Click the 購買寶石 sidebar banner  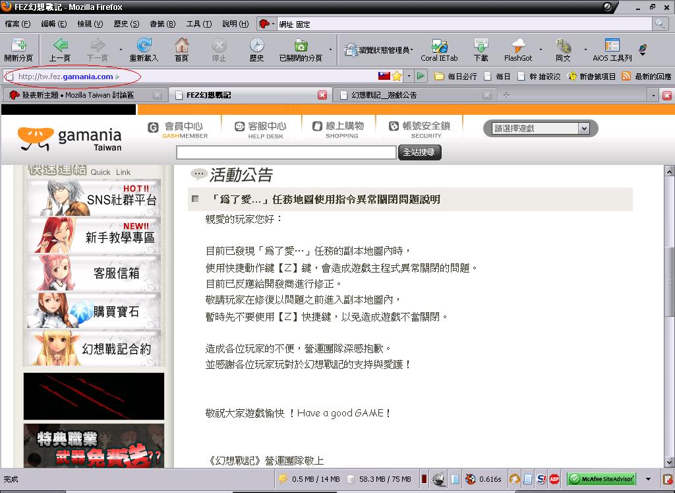pyautogui.click(x=92, y=310)
